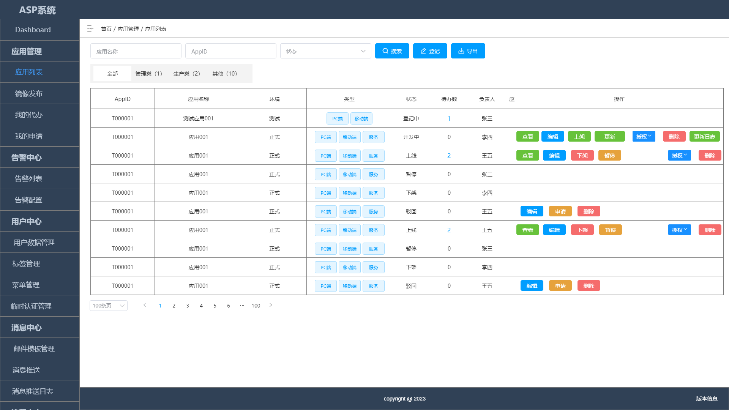This screenshot has height=410, width=729.
Task: Open 临时认证管理 in the sidebar
Action: click(40, 306)
